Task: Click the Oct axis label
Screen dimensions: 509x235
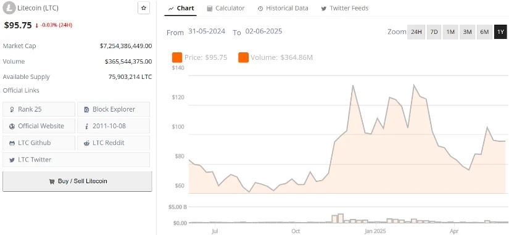Action: coord(296,232)
